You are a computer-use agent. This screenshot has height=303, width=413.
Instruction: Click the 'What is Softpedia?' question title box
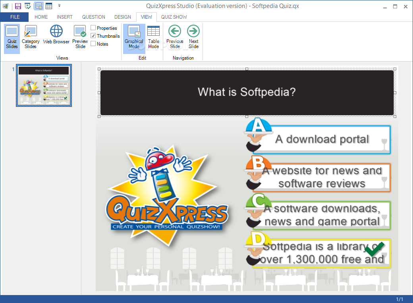(247, 93)
